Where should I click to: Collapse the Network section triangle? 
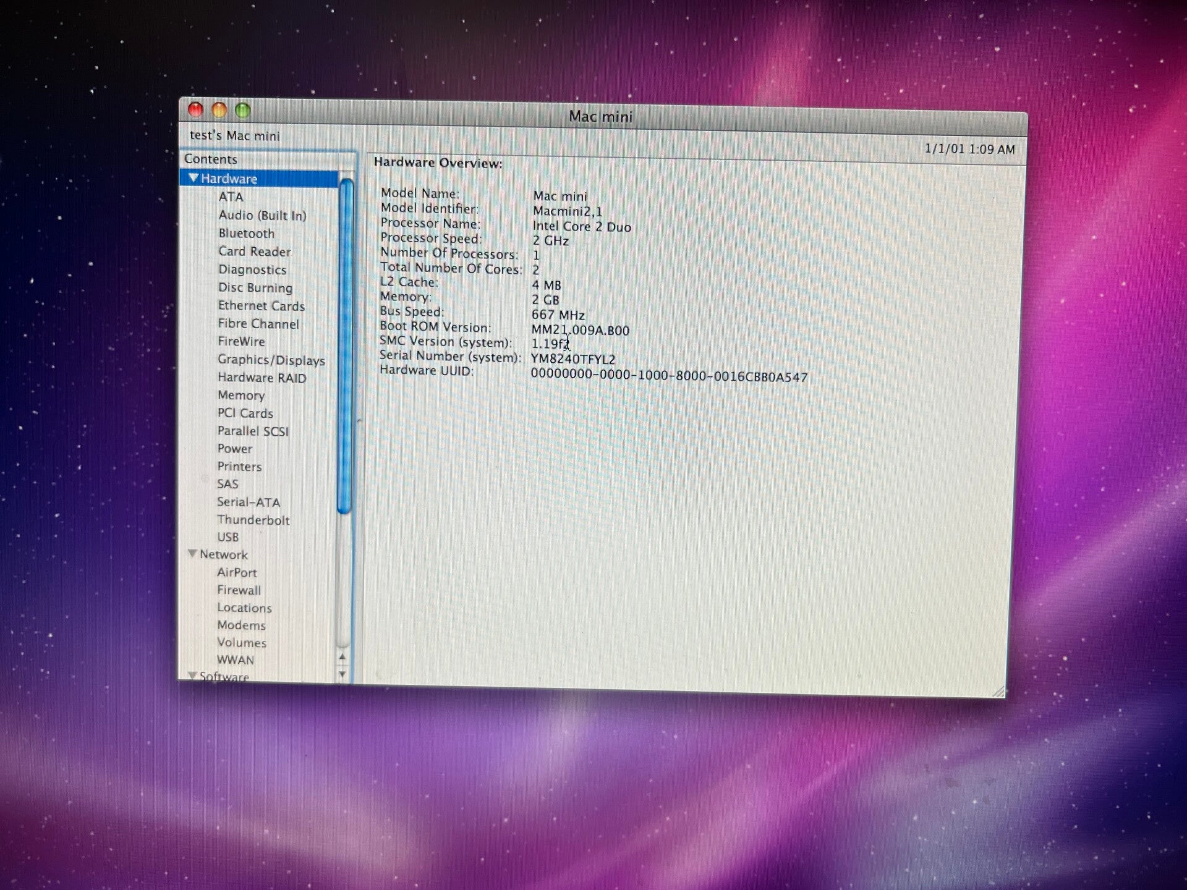point(192,554)
